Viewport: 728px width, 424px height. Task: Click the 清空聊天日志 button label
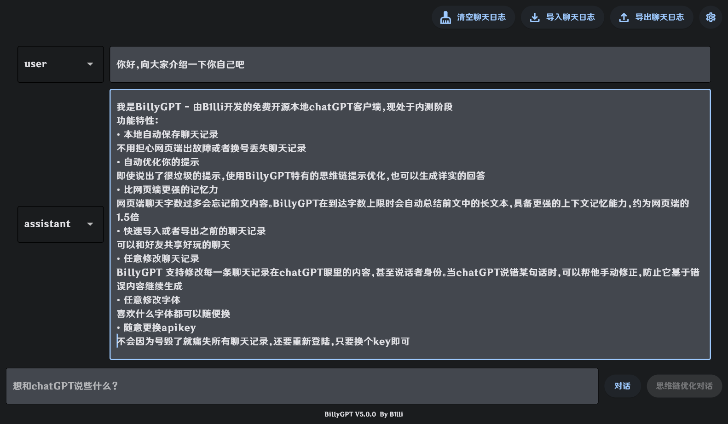coord(481,17)
